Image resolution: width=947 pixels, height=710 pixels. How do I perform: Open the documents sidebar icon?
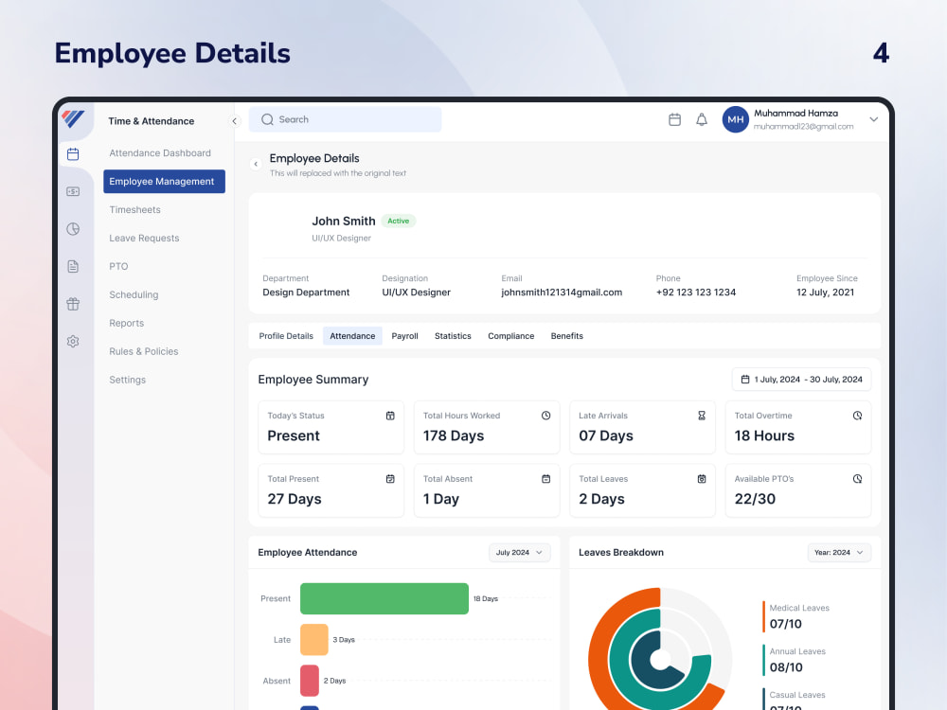pos(73,266)
